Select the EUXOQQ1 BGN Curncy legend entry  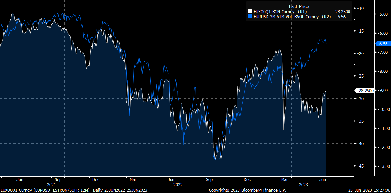pyautogui.click(x=274, y=11)
